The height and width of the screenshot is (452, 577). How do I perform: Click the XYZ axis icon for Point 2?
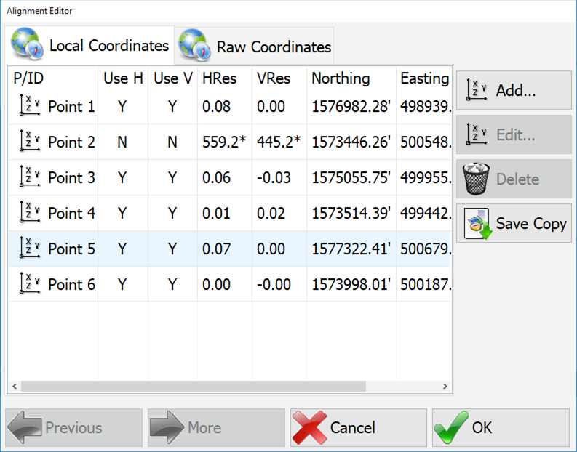click(30, 141)
